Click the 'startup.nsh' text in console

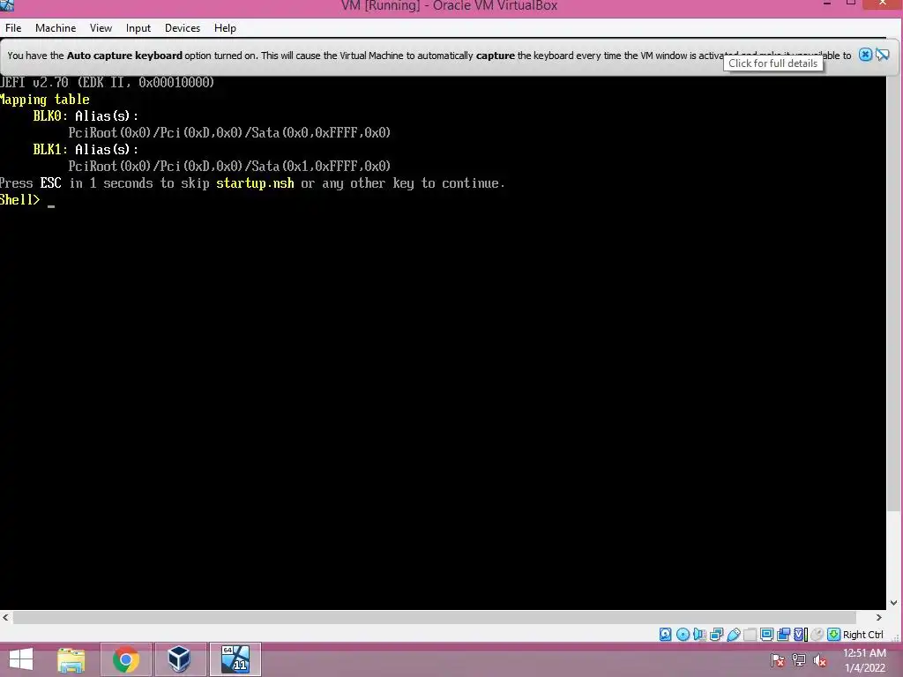(x=255, y=183)
